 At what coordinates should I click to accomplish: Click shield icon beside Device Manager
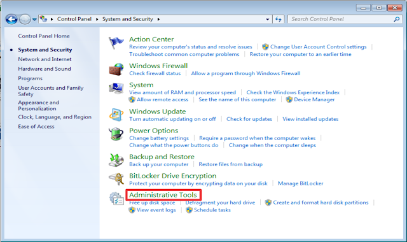coord(289,99)
